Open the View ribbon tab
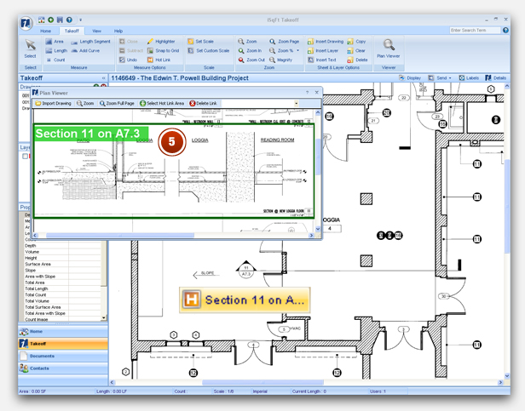 (97, 31)
